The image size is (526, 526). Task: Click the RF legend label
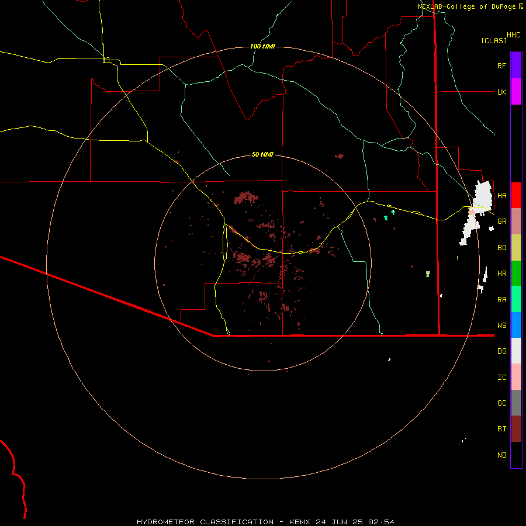(x=501, y=65)
